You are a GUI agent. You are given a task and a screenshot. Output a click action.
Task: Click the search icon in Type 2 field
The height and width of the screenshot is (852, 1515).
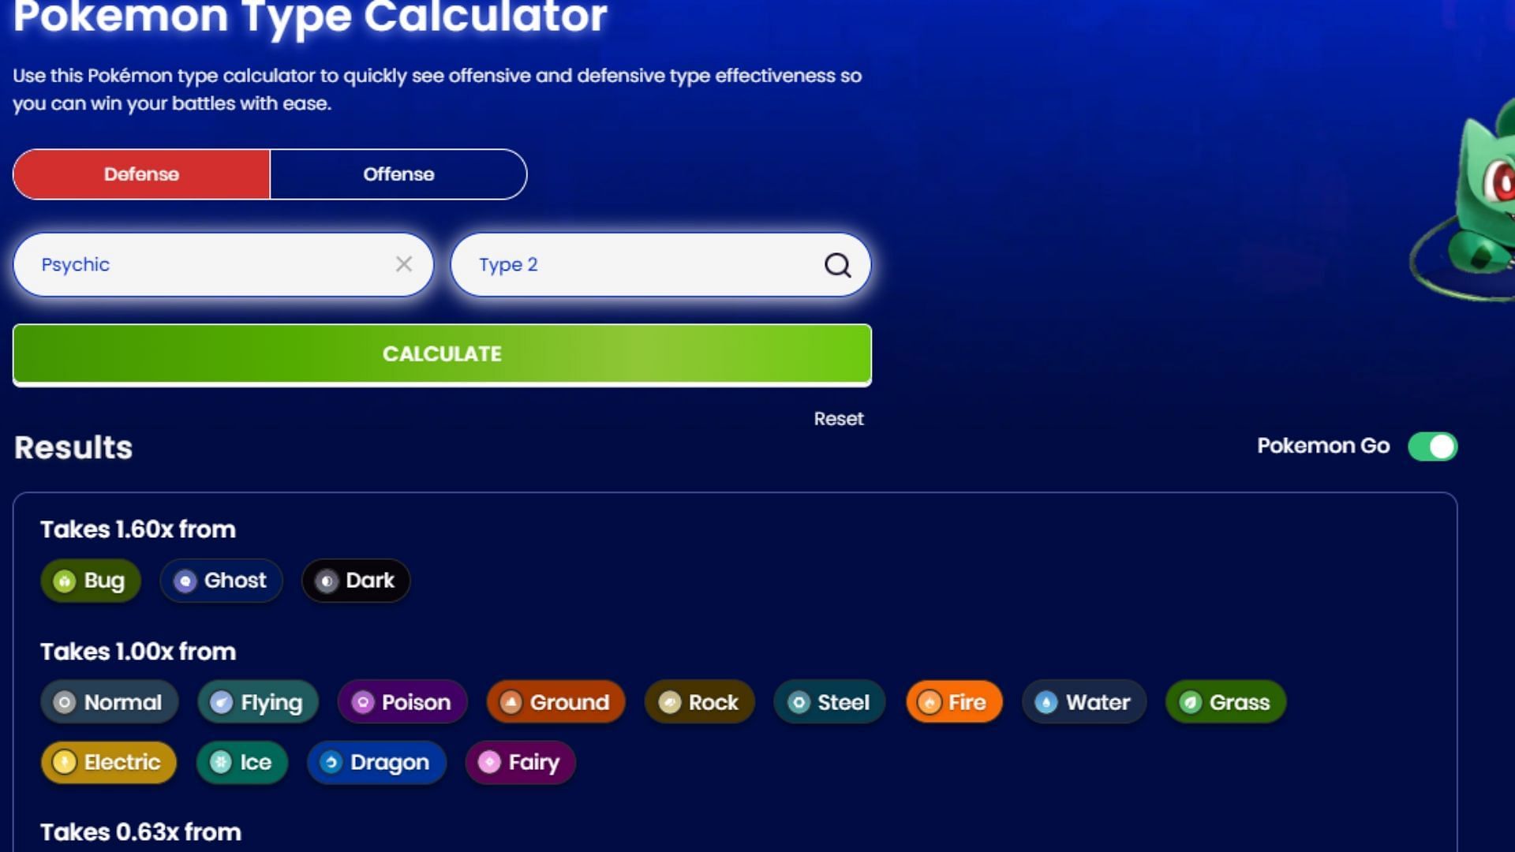pyautogui.click(x=838, y=264)
